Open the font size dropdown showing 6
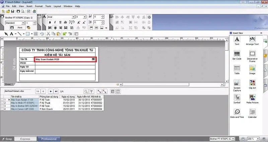Viewport: 268px width, 142px height. pyautogui.click(x=85, y=17)
